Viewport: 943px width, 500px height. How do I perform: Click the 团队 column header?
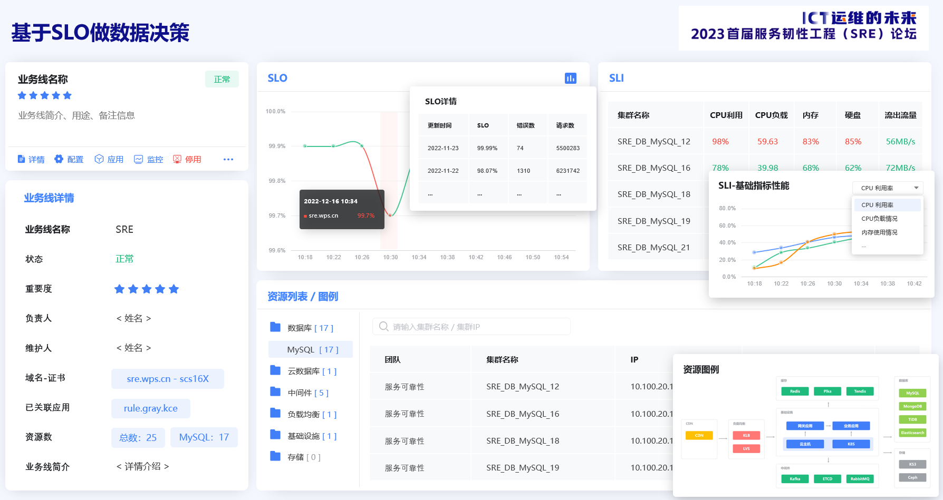tap(392, 359)
